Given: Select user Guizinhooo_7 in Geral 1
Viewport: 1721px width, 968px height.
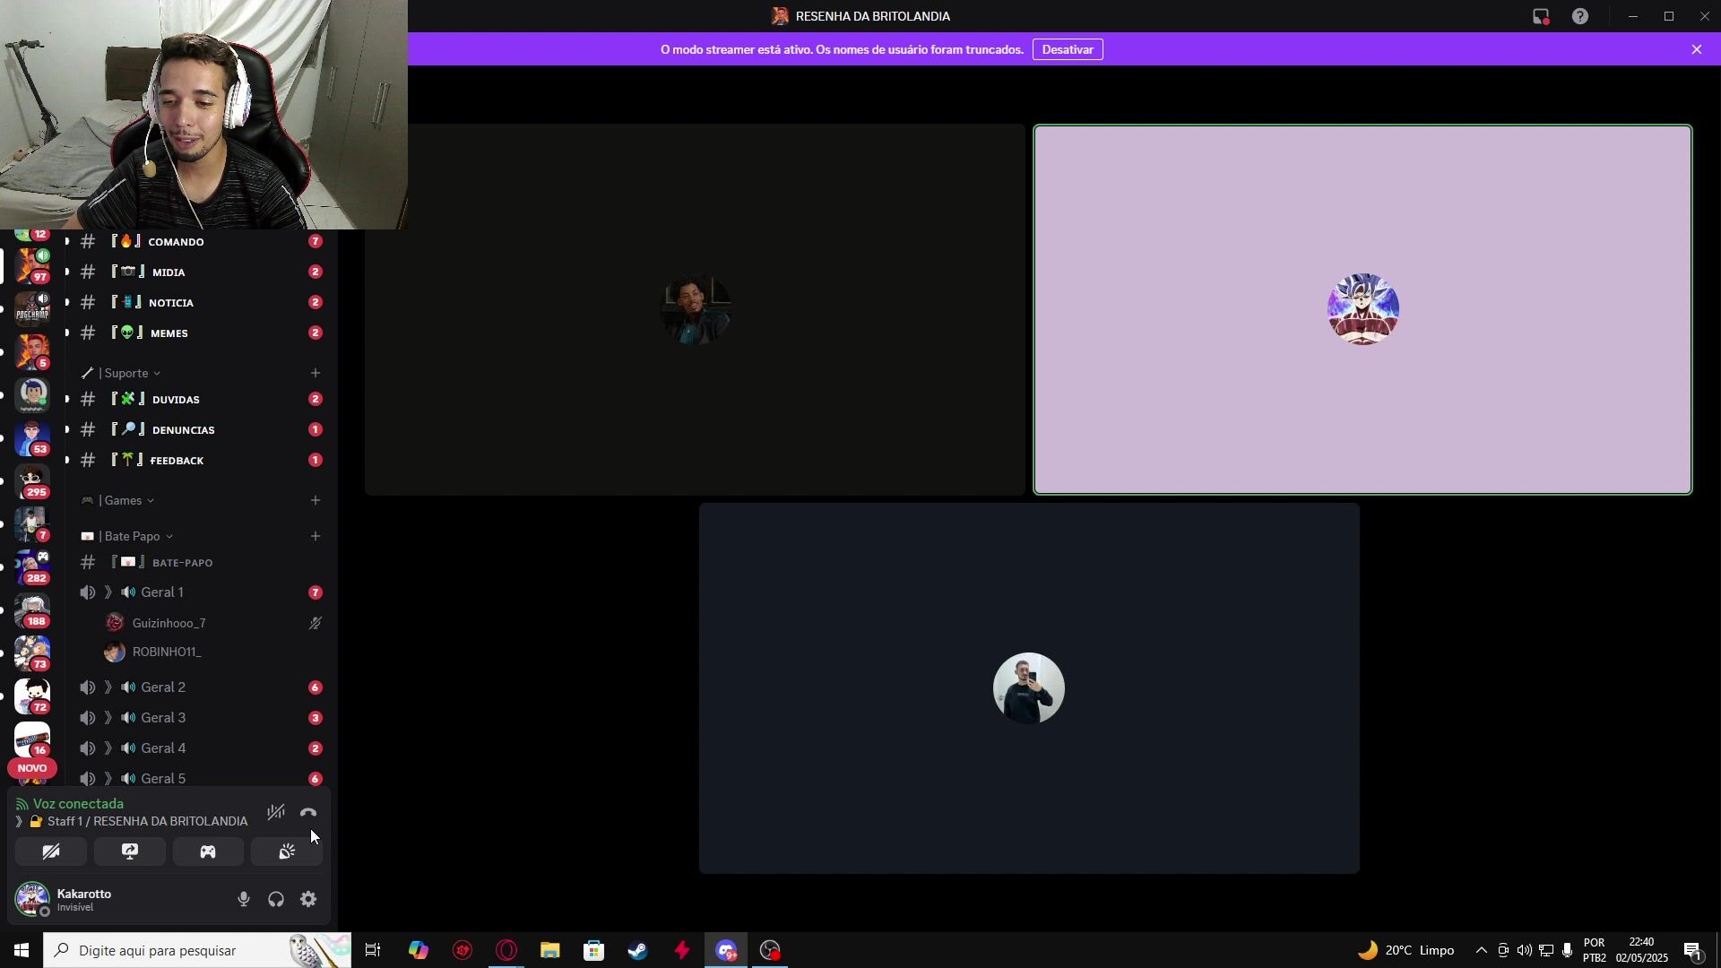Looking at the screenshot, I should pos(212,623).
